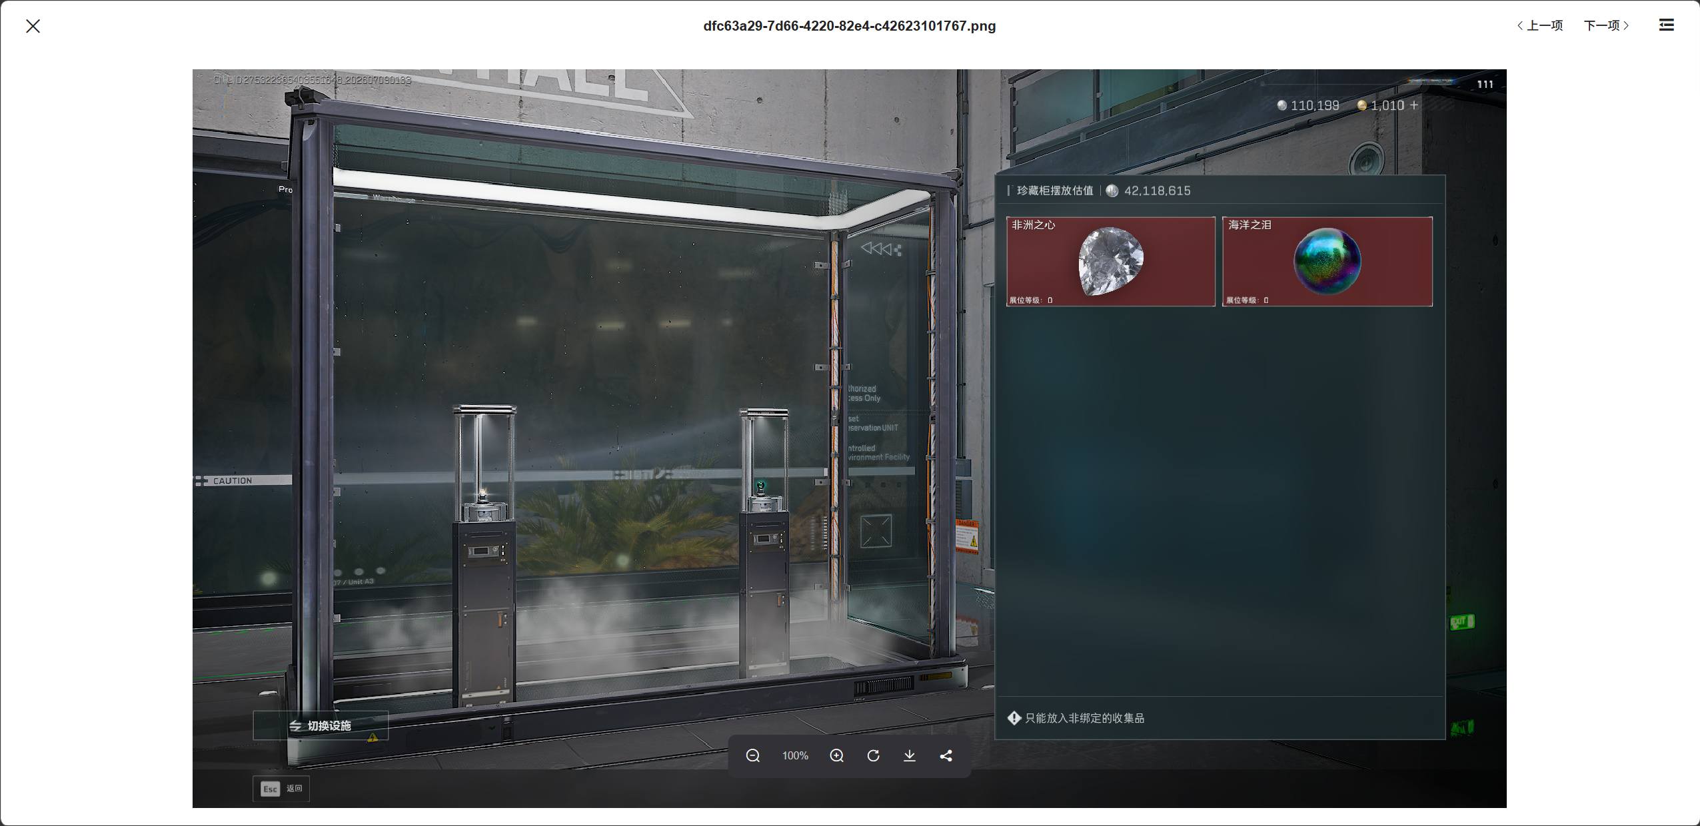The height and width of the screenshot is (826, 1700).
Task: Click the Esc 返回 back button
Action: pyautogui.click(x=281, y=789)
